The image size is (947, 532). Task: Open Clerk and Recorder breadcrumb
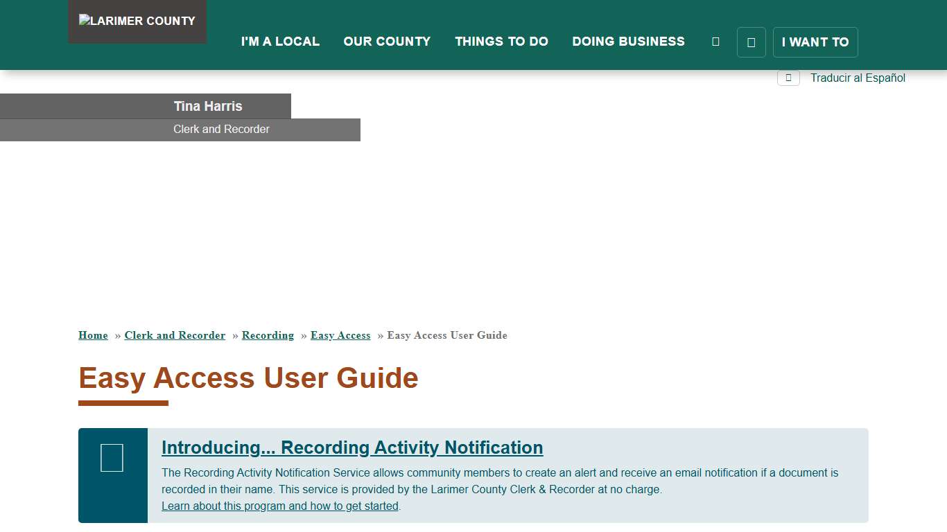tap(175, 335)
